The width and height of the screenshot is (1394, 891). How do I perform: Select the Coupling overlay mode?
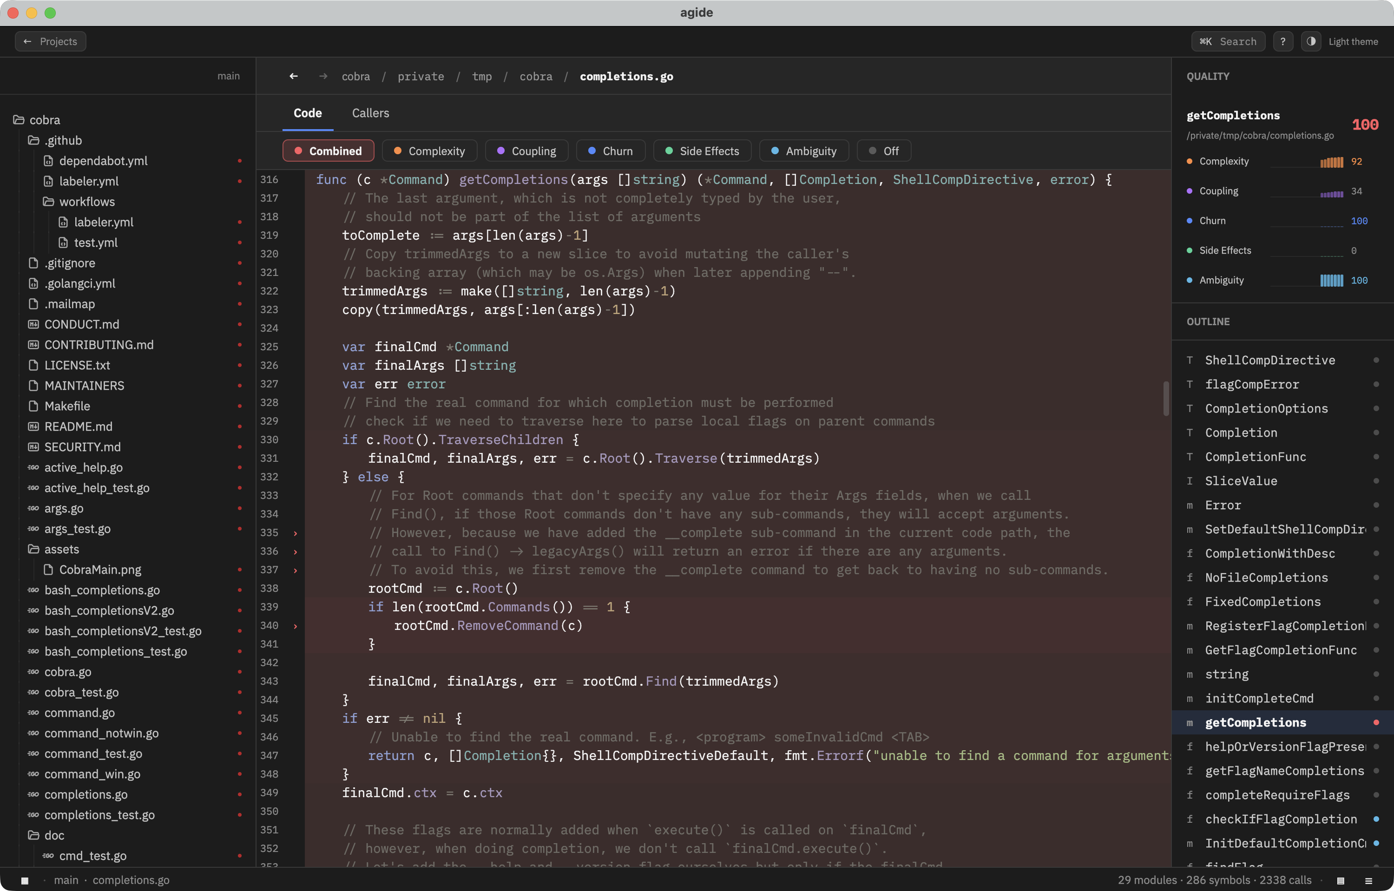point(527,151)
